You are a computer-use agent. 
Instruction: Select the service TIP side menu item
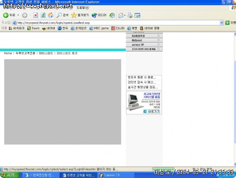pyautogui.click(x=144, y=45)
